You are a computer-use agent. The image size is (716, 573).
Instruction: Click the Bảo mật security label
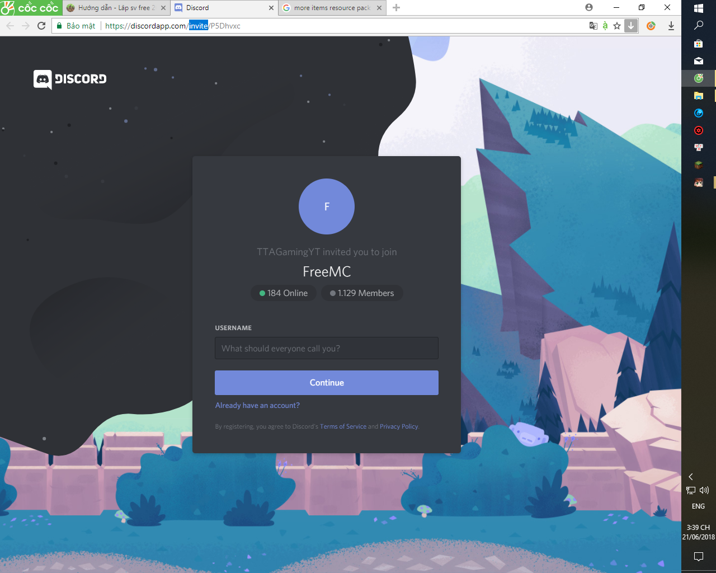(81, 26)
